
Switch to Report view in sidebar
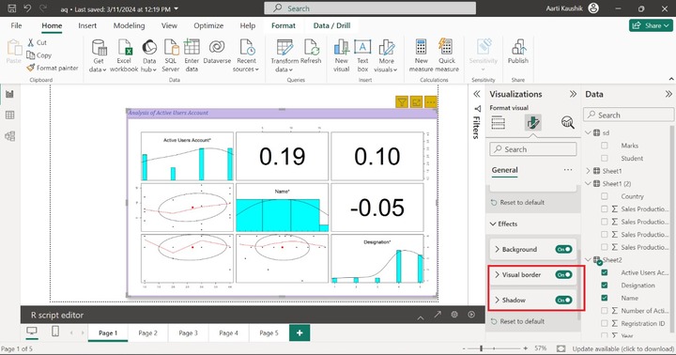[x=9, y=94]
